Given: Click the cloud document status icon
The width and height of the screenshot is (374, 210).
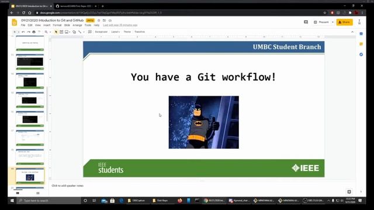Looking at the screenshot, I should [110, 20].
